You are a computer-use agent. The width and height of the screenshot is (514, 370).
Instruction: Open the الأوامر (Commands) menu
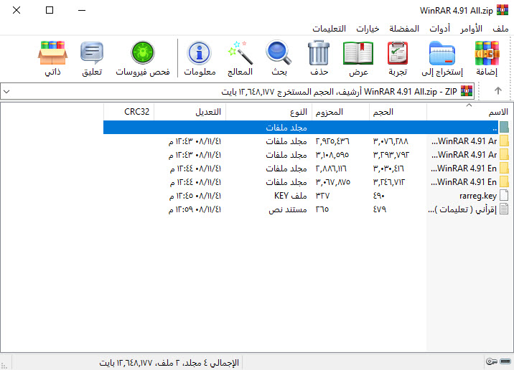tap(471, 29)
